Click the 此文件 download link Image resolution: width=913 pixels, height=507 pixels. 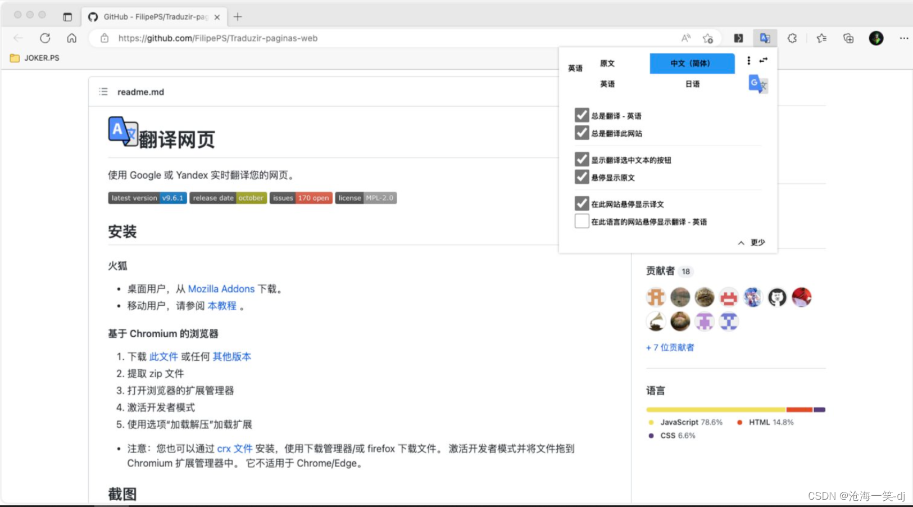pyautogui.click(x=163, y=356)
